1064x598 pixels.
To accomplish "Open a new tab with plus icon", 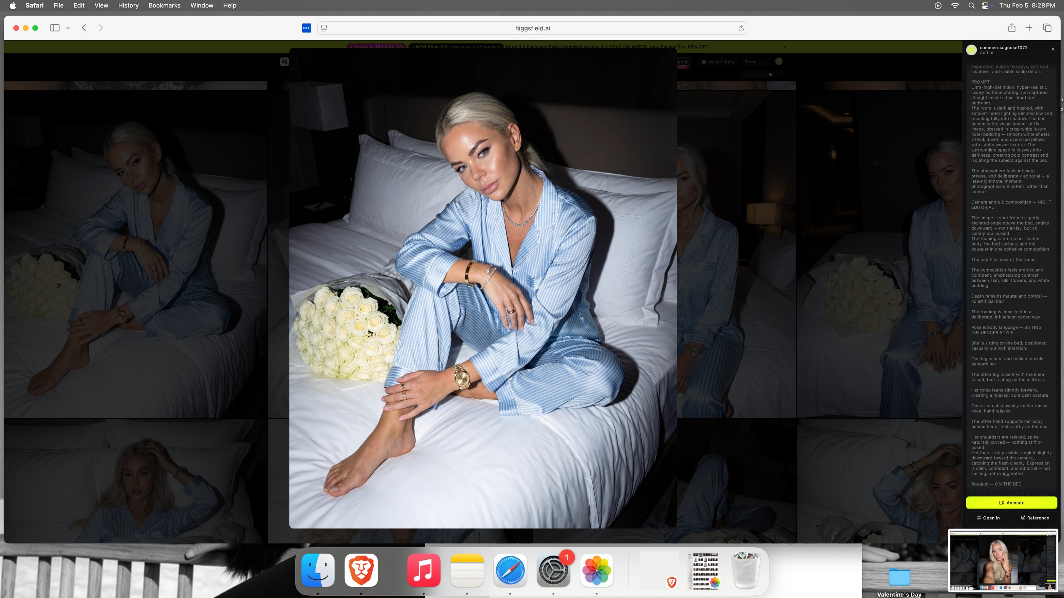I will tap(1029, 28).
